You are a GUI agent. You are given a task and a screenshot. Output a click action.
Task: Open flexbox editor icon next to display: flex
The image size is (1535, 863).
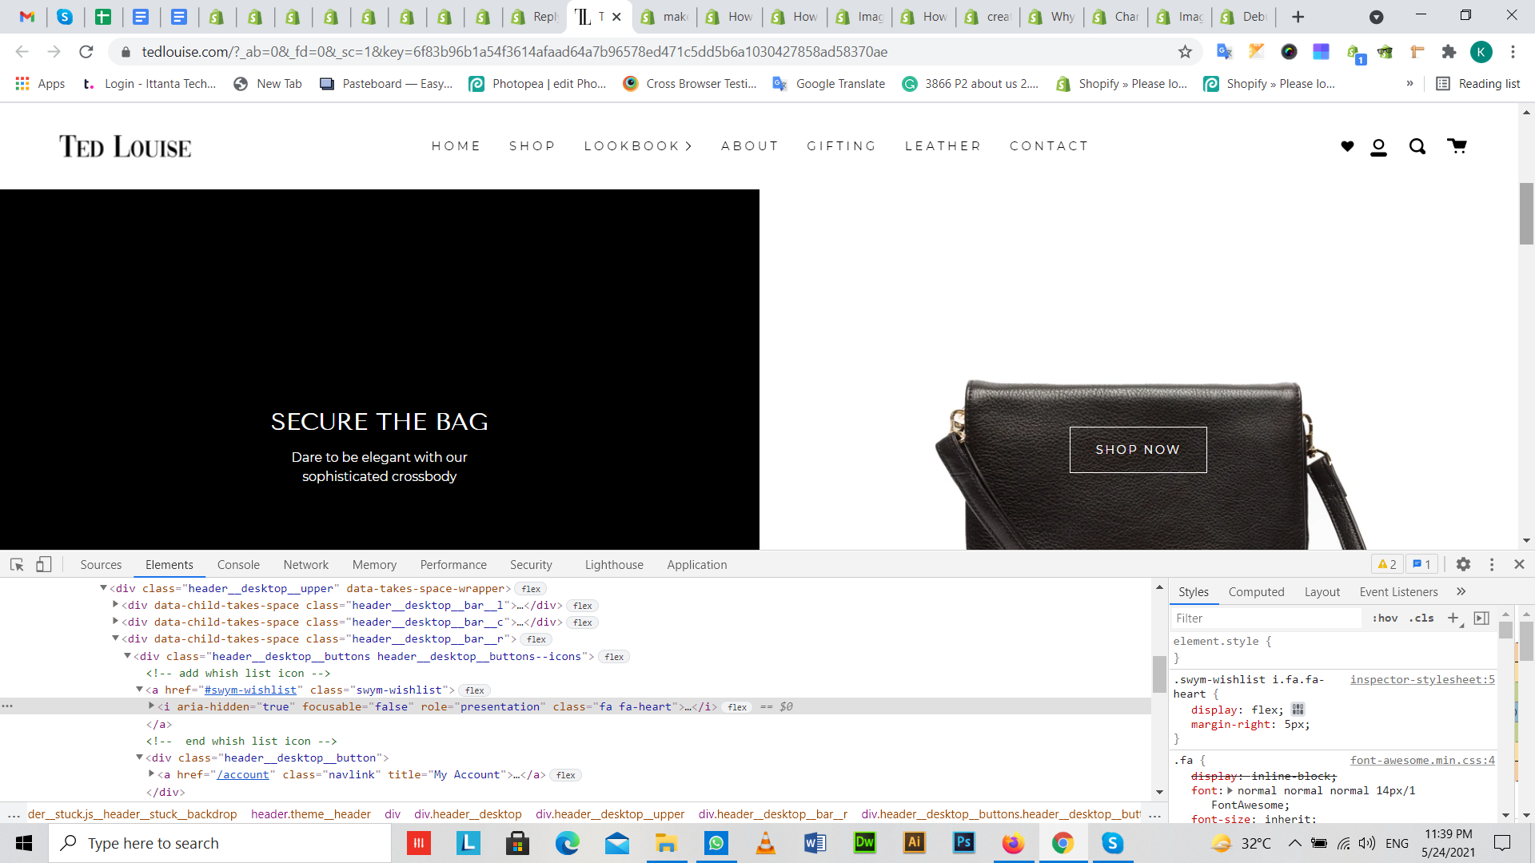point(1298,710)
